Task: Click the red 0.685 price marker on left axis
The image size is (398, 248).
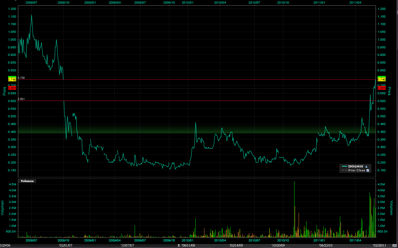Action: 12,88
